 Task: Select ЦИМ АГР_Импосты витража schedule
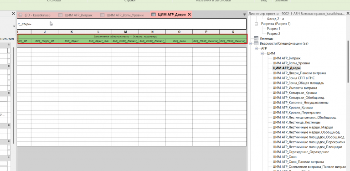295,88
